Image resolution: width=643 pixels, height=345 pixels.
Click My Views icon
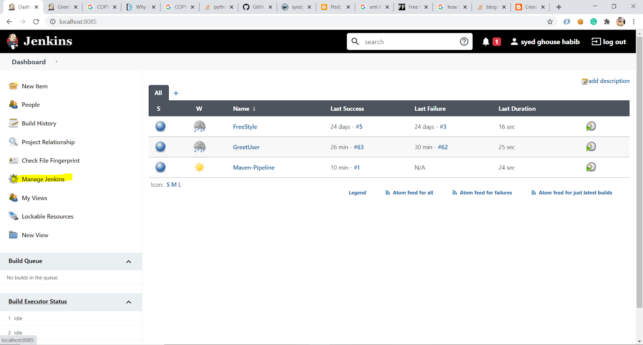13,198
